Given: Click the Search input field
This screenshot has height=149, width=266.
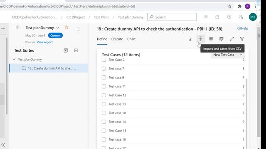Looking at the screenshot, I should pyautogui.click(x=172, y=17).
